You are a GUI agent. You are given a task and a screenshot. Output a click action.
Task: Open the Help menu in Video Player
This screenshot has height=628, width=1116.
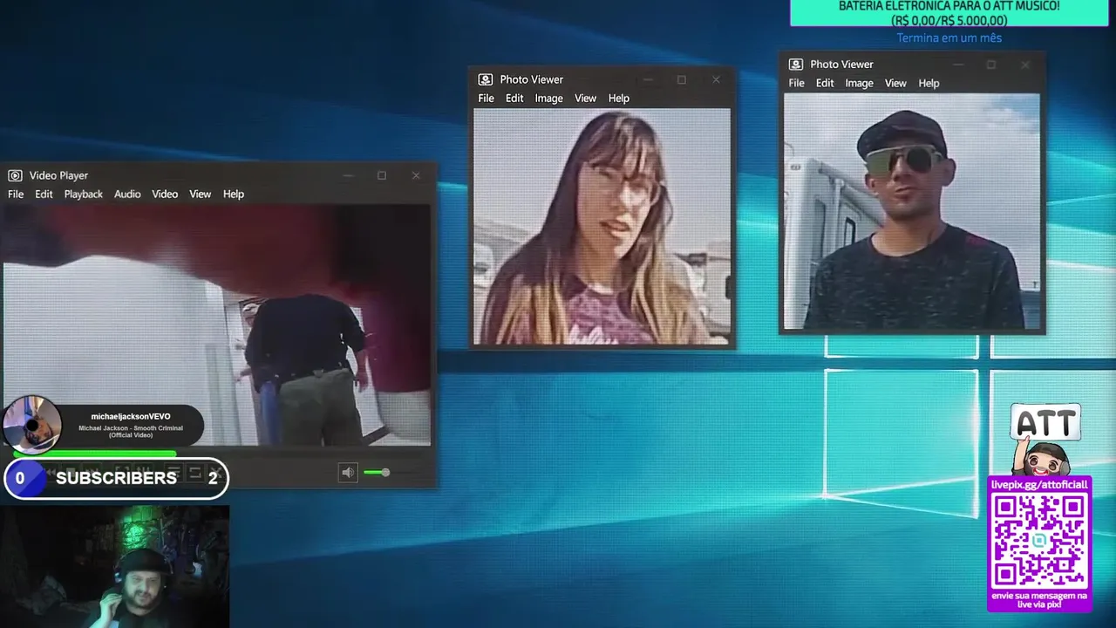coord(234,194)
